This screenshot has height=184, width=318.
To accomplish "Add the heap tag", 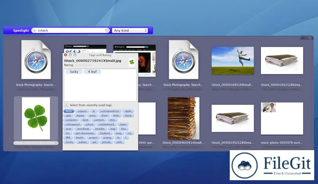I will (119, 133).
